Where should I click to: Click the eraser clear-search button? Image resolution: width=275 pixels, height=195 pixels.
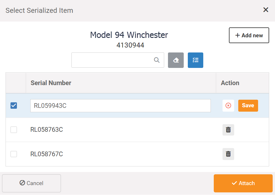pos(176,60)
